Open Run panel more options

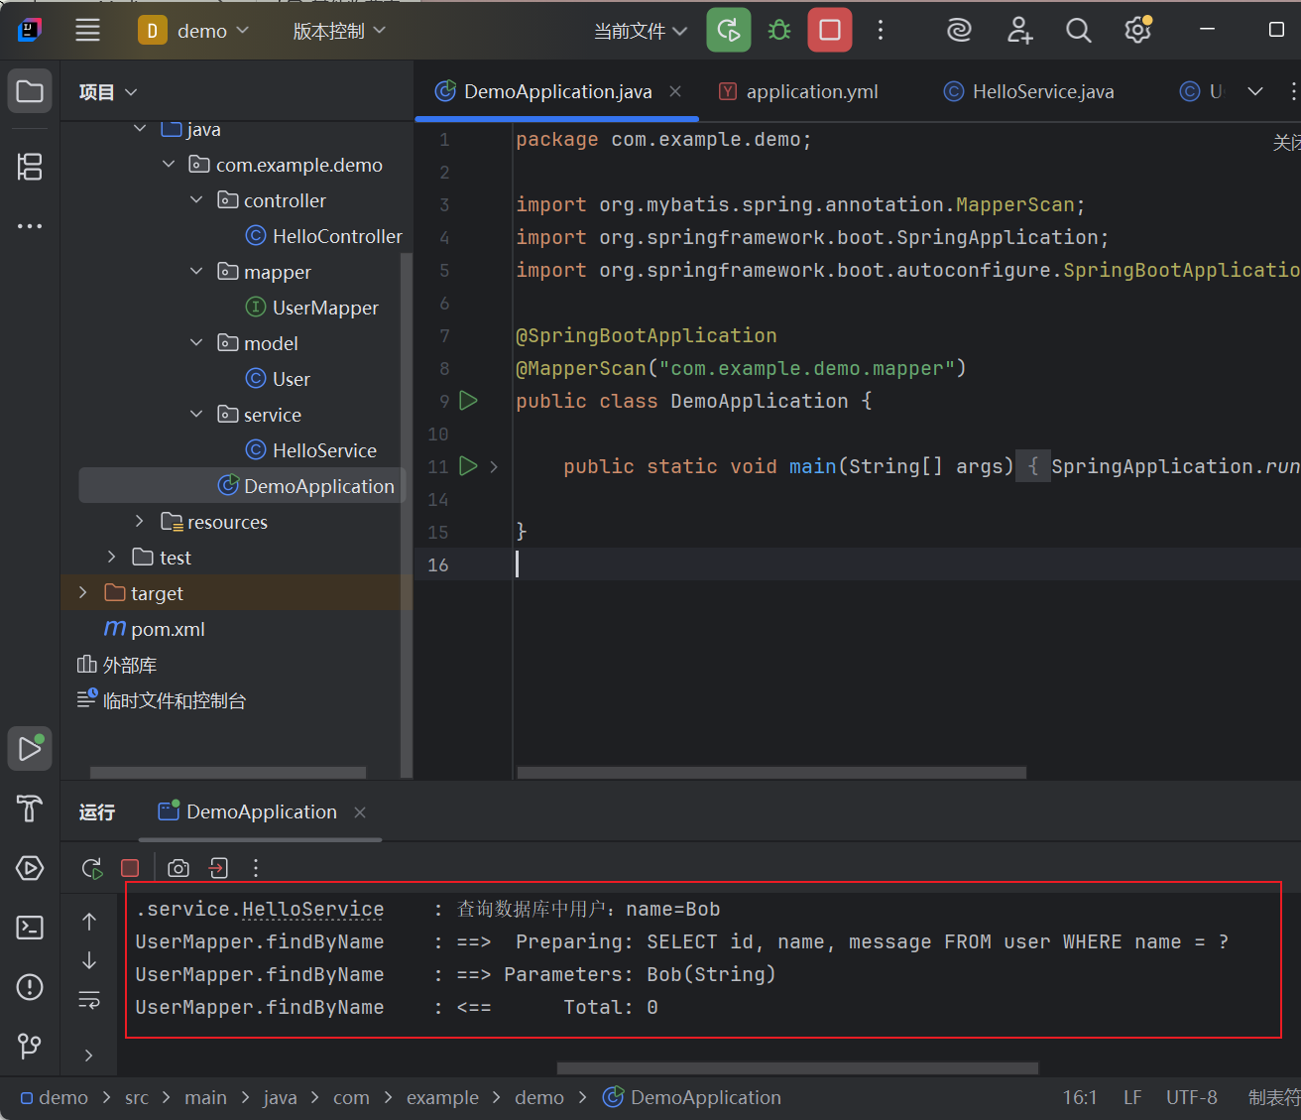pyautogui.click(x=256, y=868)
